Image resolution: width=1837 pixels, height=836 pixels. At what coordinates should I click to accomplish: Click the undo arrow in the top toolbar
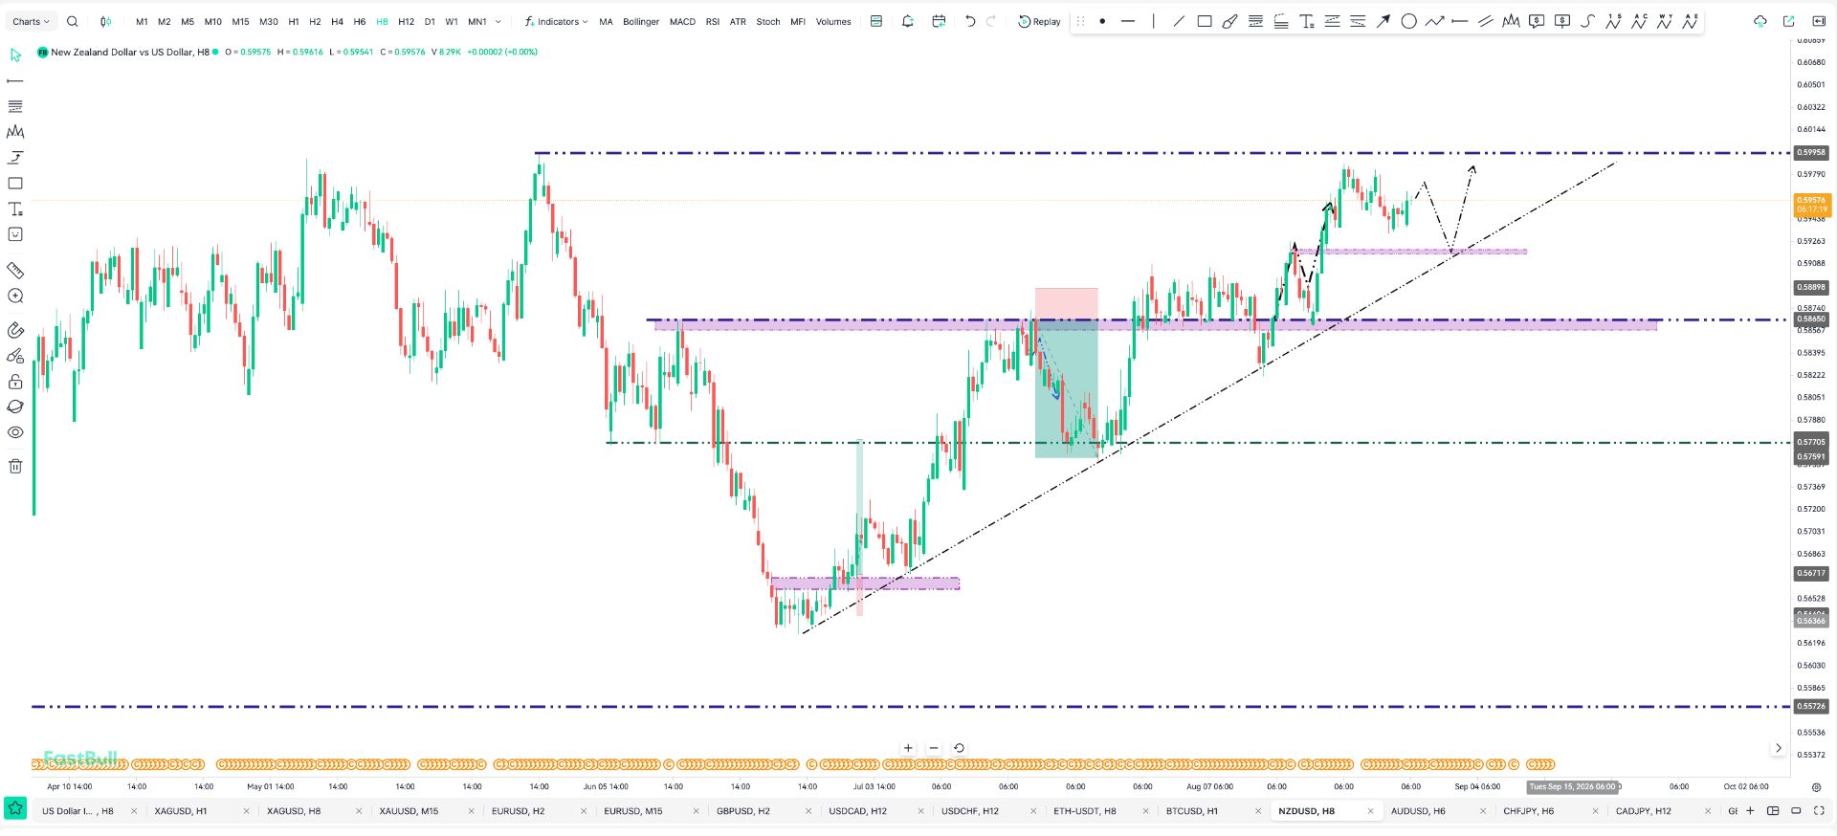(970, 21)
